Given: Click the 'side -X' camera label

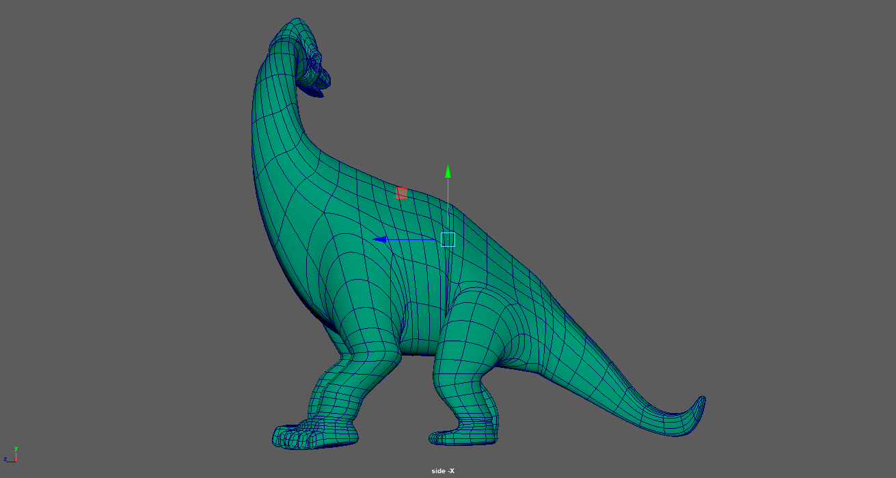Looking at the screenshot, I should click(x=443, y=470).
